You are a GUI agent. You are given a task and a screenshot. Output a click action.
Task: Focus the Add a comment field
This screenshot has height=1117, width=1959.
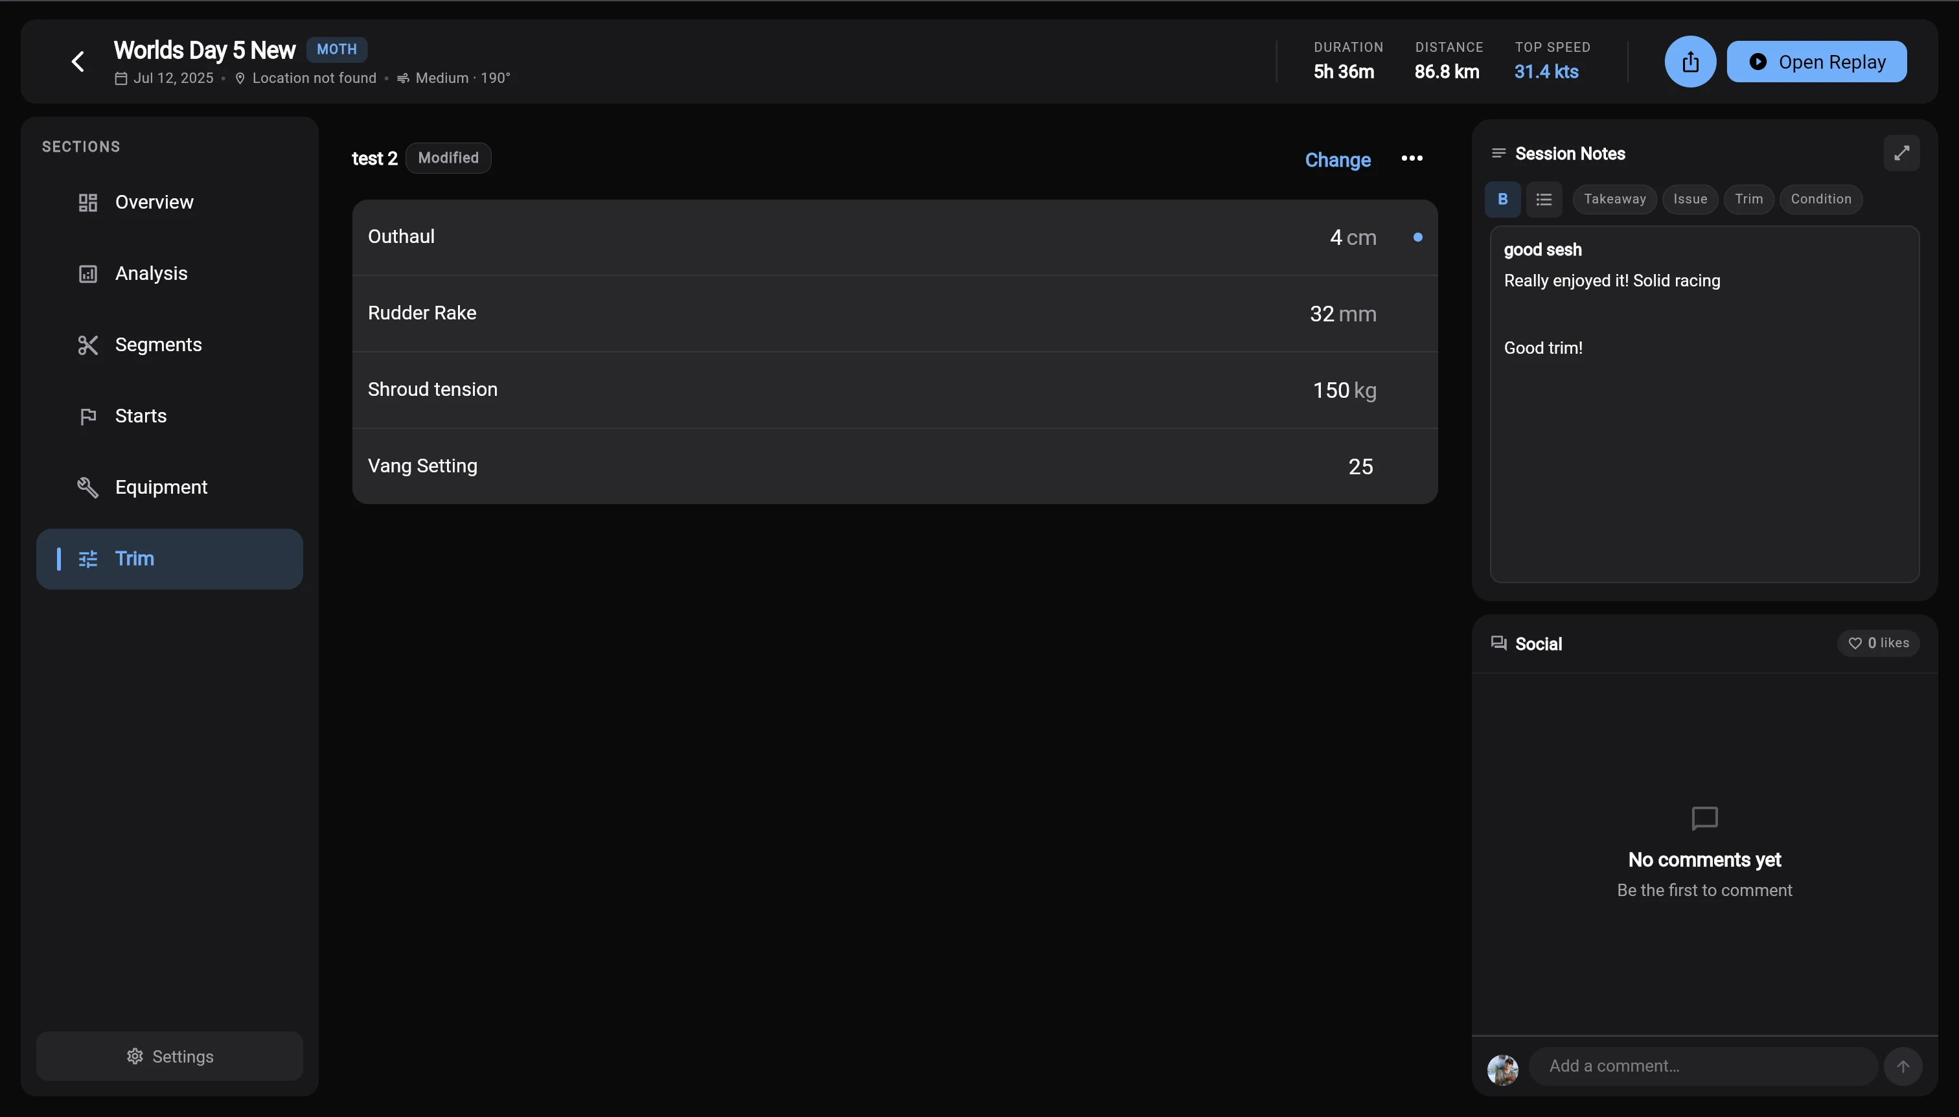click(x=1703, y=1066)
